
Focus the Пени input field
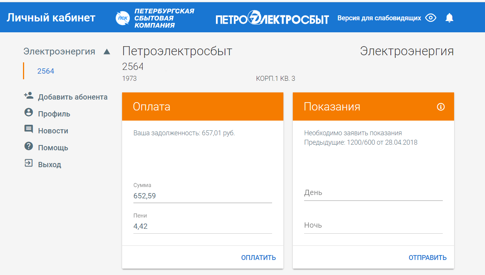pos(203,226)
